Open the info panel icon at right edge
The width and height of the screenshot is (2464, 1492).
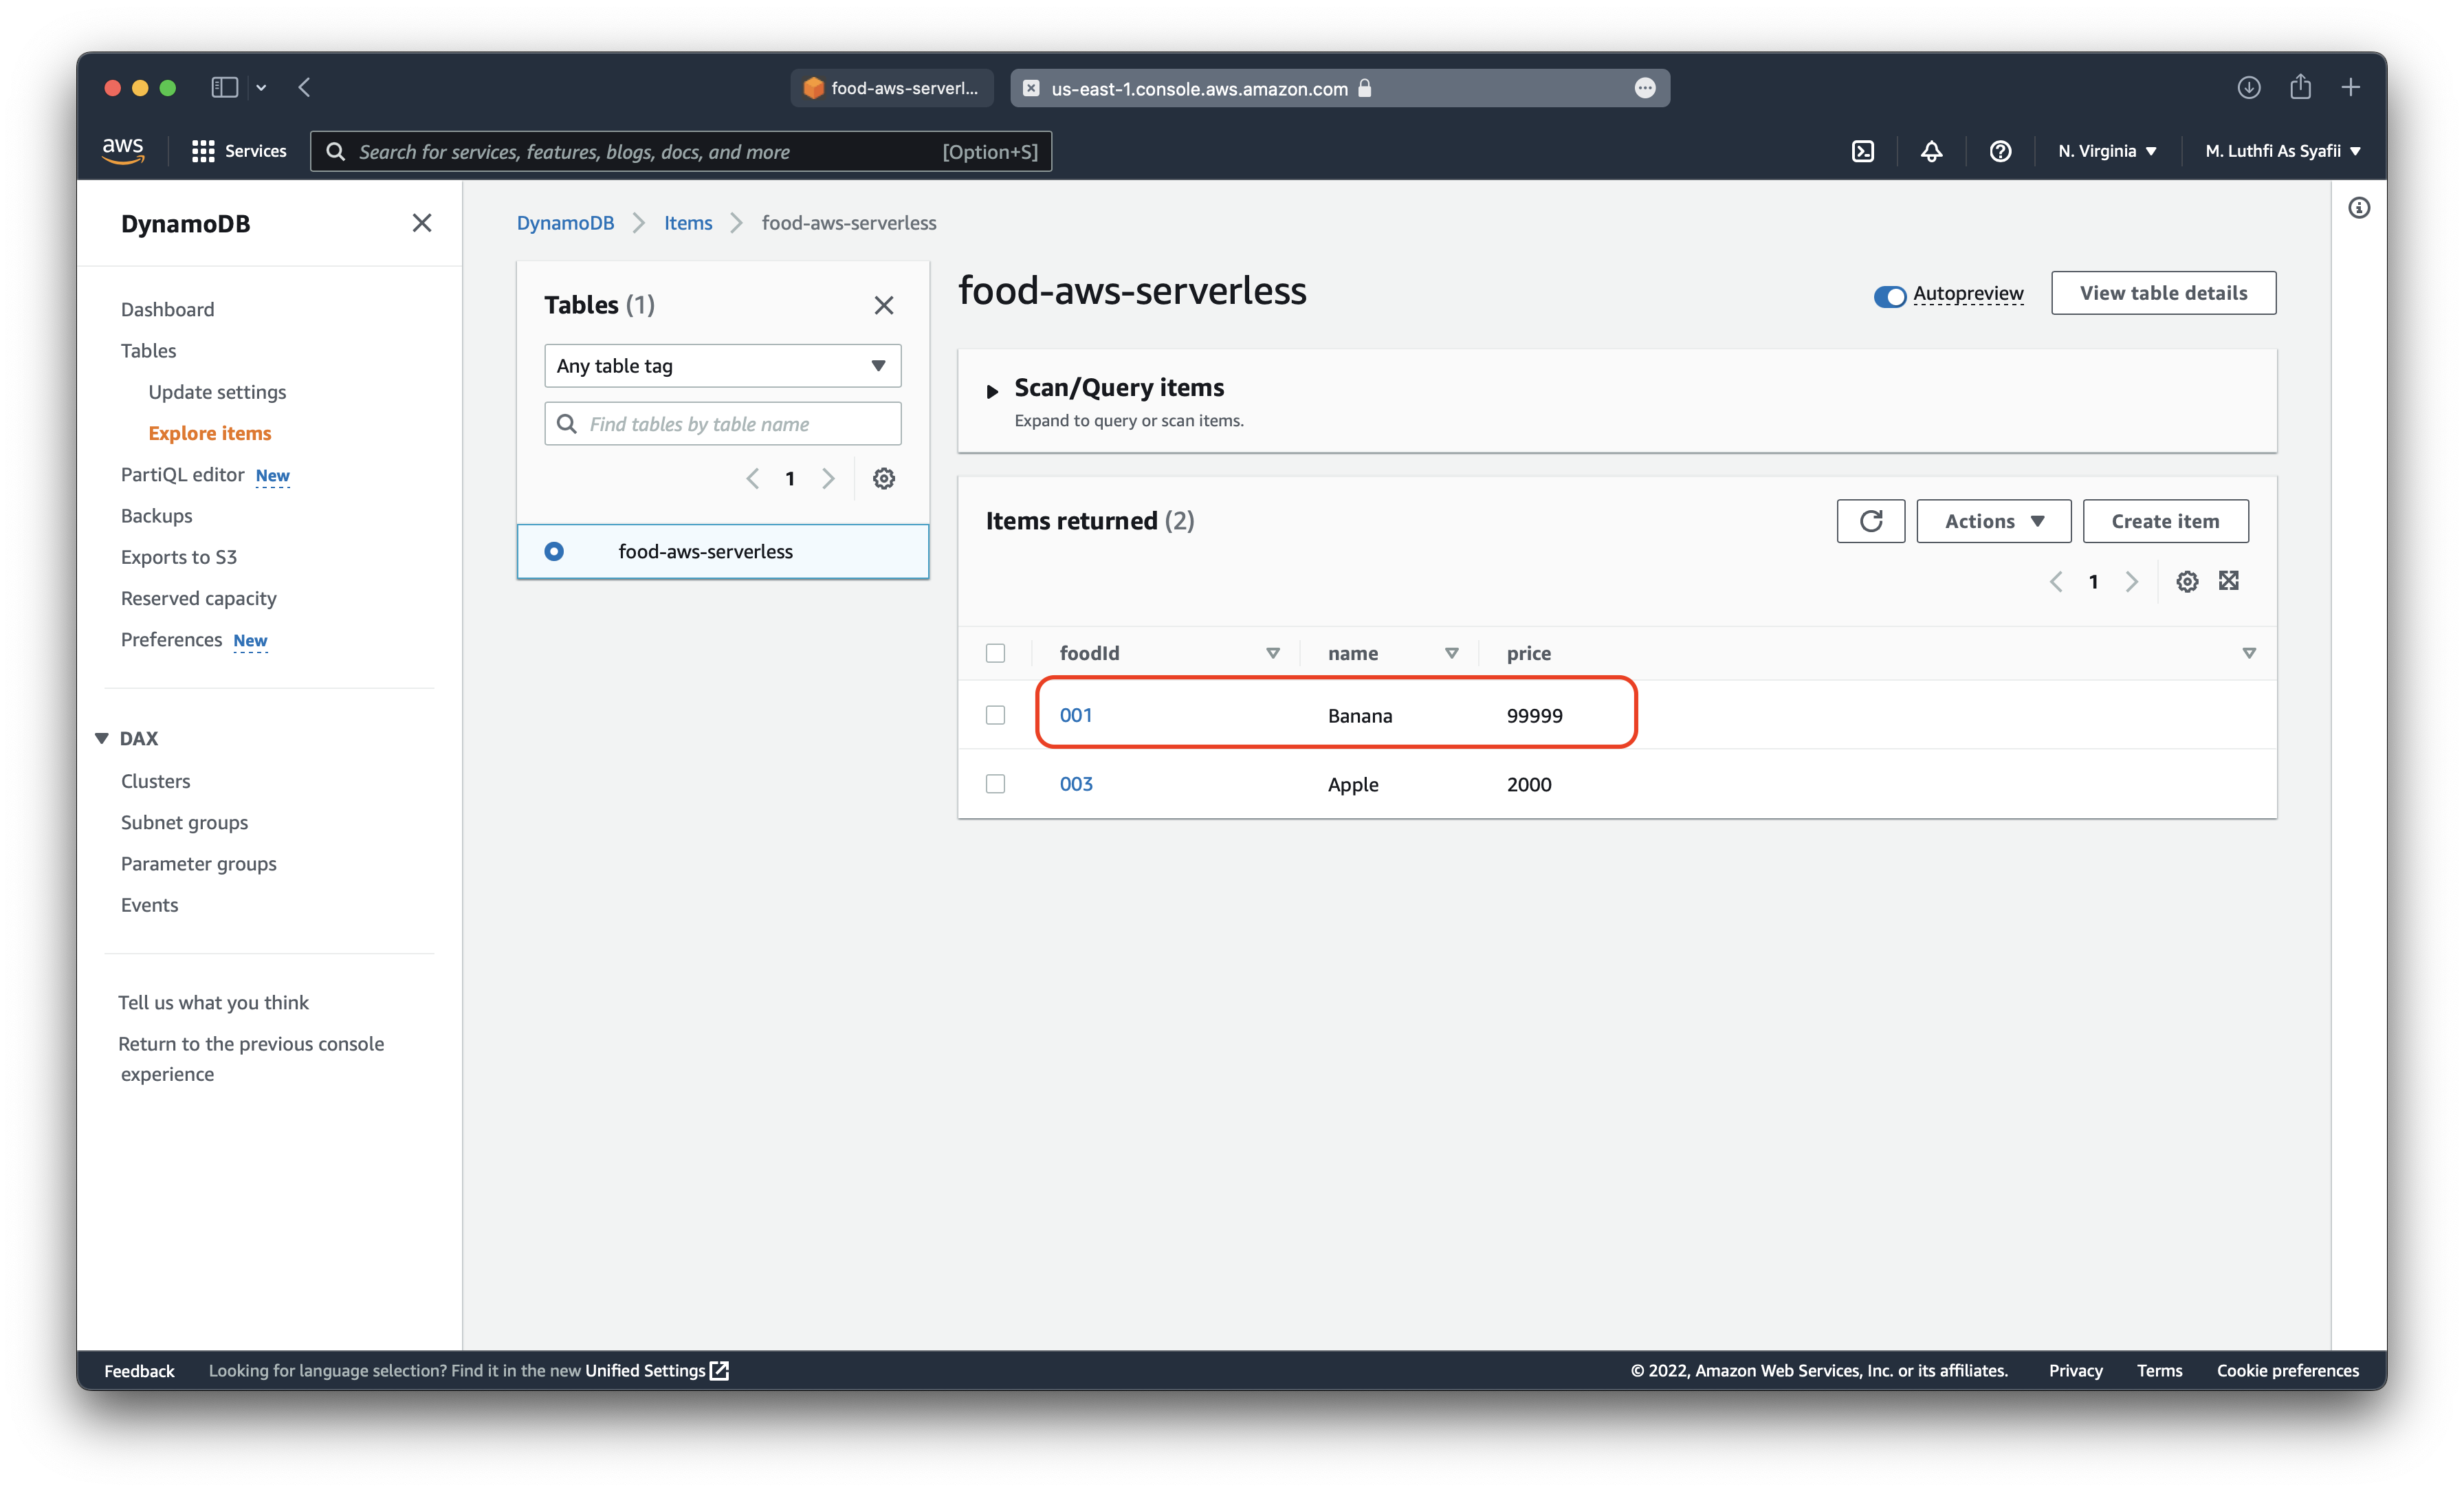(2358, 208)
